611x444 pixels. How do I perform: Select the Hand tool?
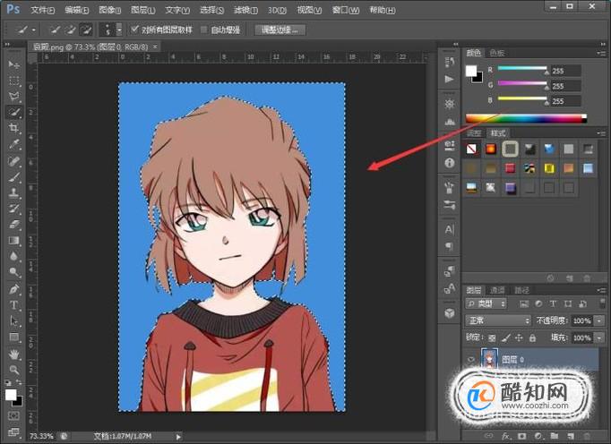(14, 354)
